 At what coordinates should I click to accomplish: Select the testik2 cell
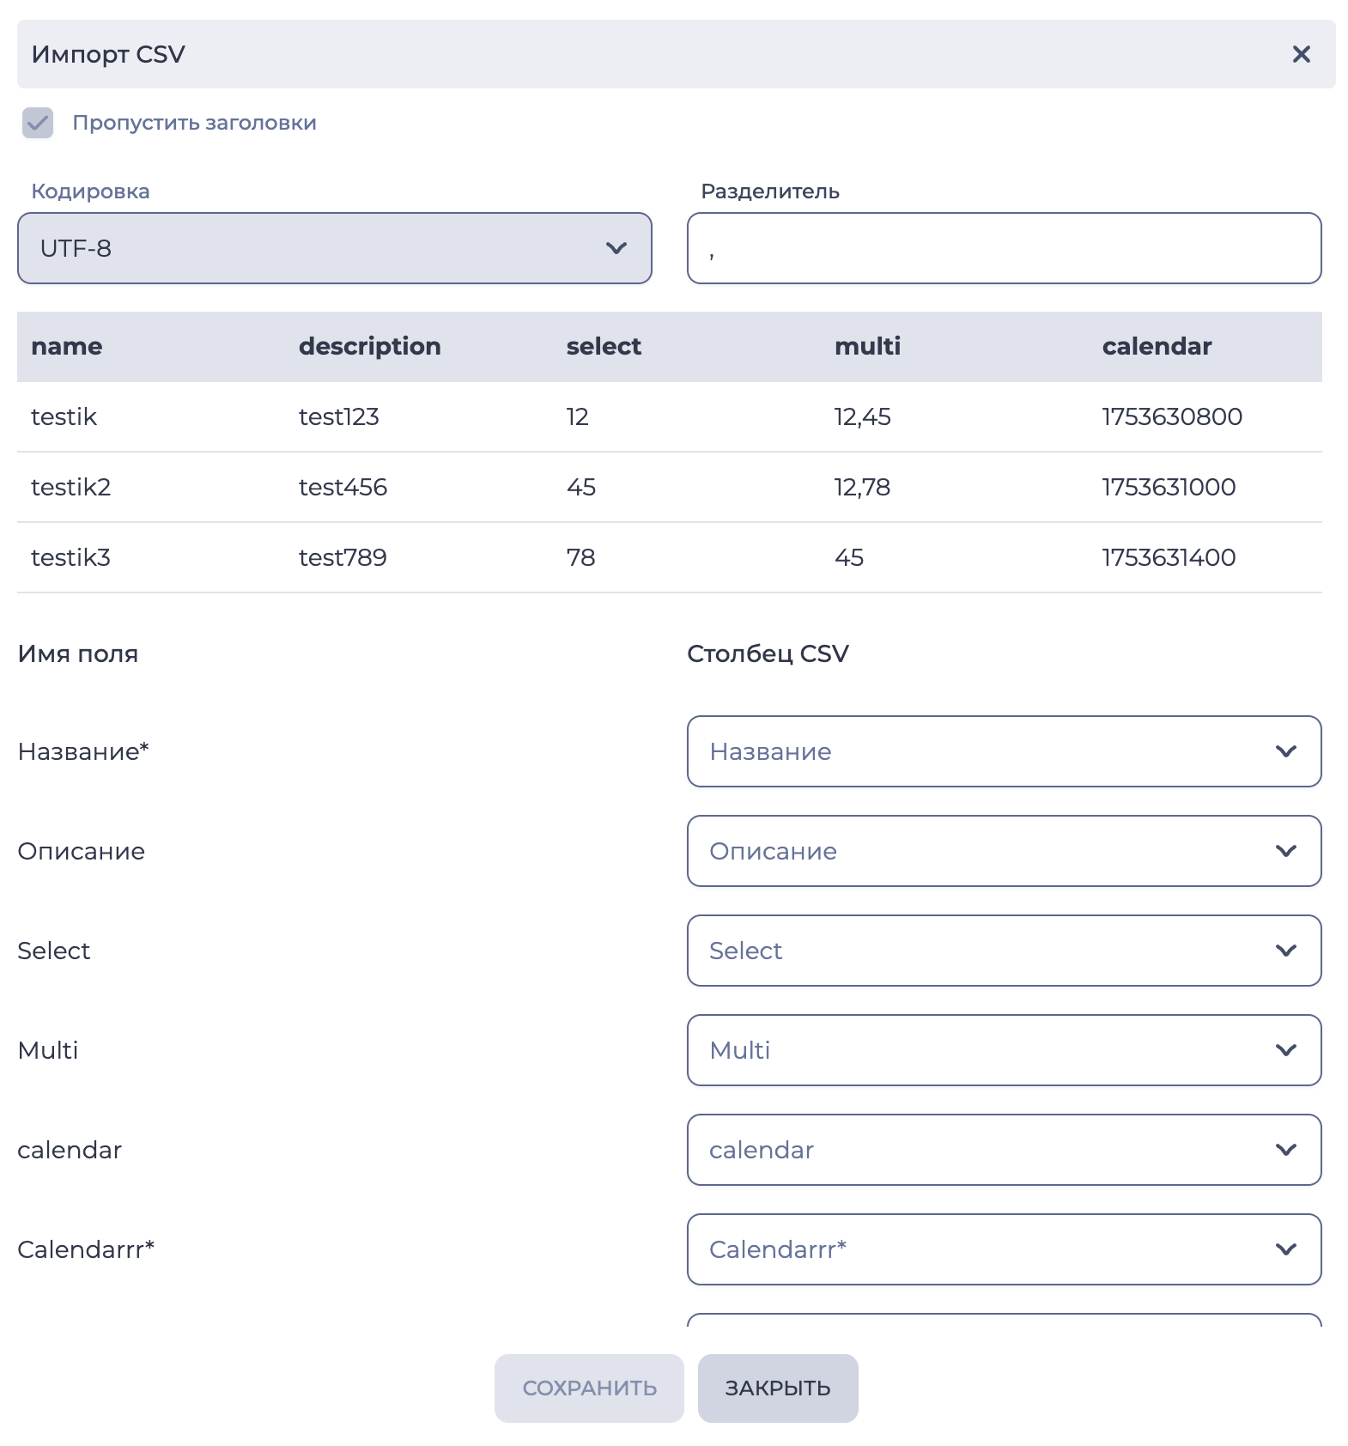click(70, 487)
